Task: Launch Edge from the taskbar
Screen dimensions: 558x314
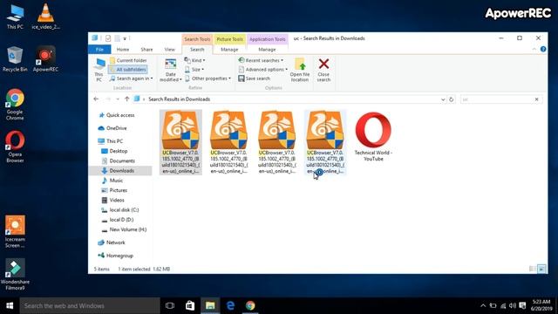Action: click(x=230, y=306)
